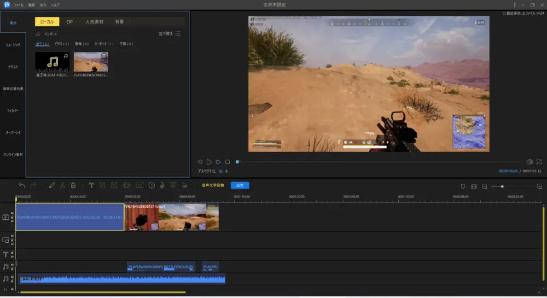
Task: Switch to the ローカル tab
Action: click(x=47, y=22)
